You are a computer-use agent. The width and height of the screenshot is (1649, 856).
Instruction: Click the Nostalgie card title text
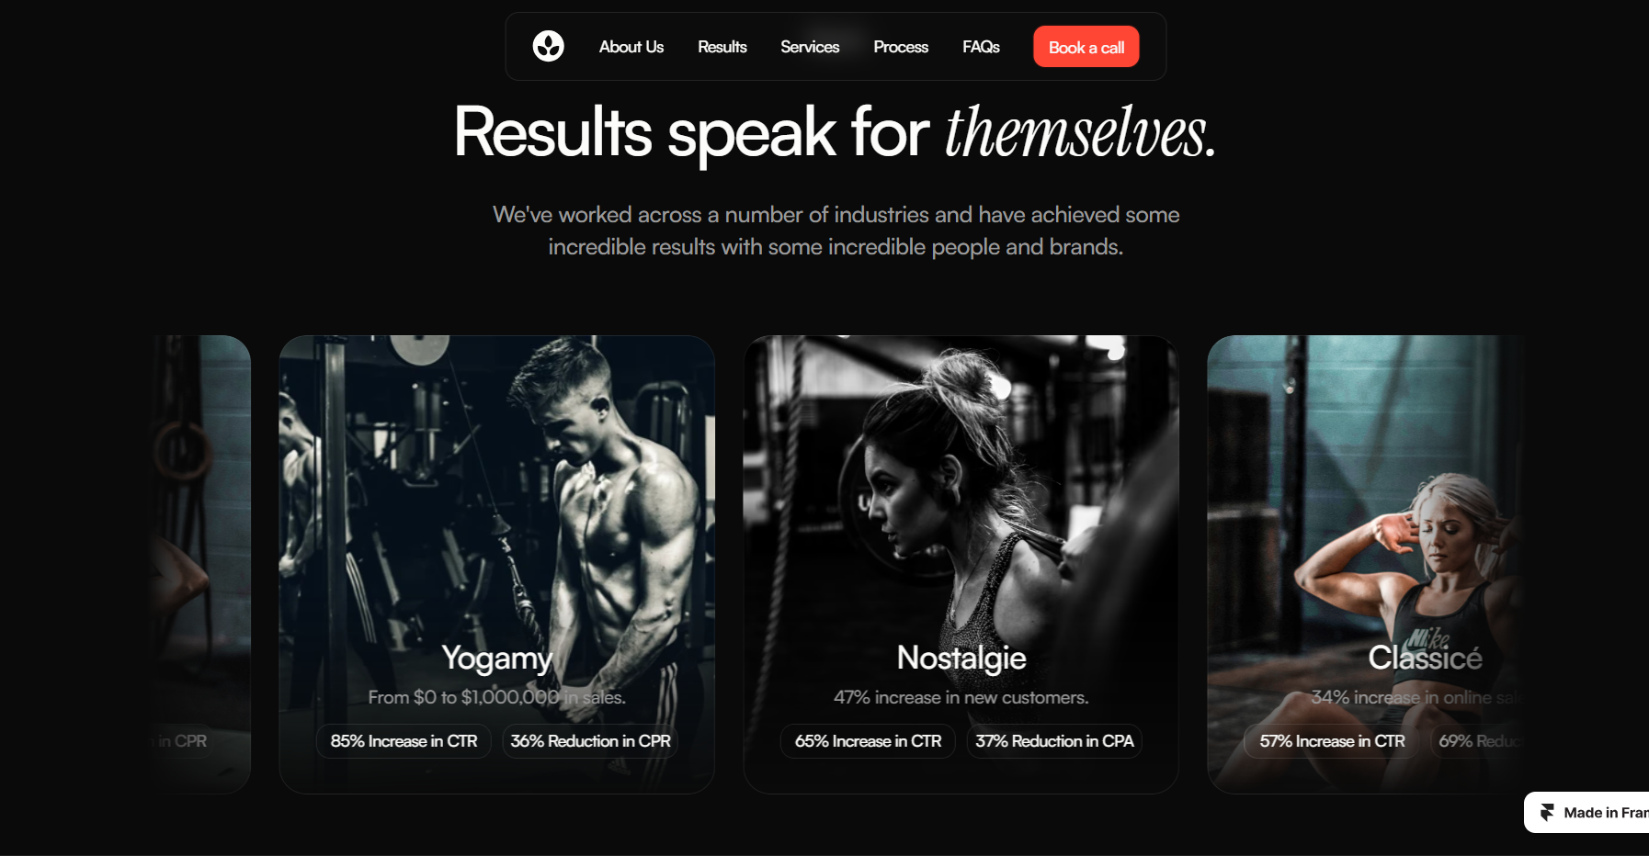click(x=961, y=658)
